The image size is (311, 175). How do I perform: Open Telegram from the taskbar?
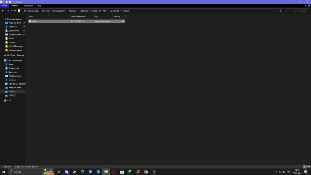pyautogui.click(x=90, y=172)
